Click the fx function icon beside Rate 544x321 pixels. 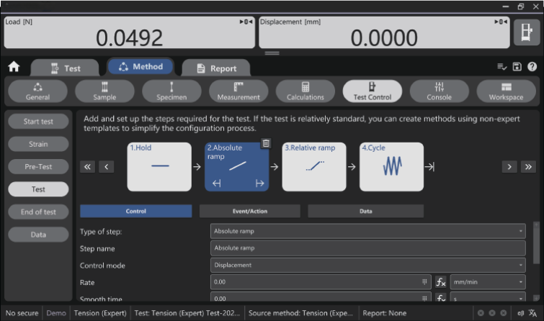click(x=441, y=282)
